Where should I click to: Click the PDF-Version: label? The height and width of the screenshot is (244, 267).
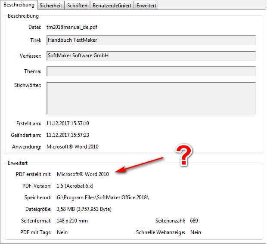(x=37, y=186)
